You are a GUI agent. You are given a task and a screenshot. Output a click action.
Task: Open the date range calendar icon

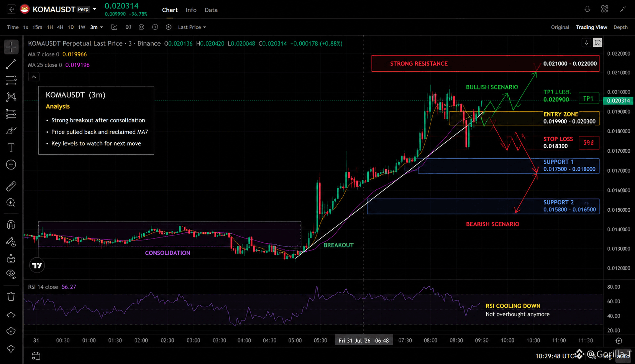36,356
